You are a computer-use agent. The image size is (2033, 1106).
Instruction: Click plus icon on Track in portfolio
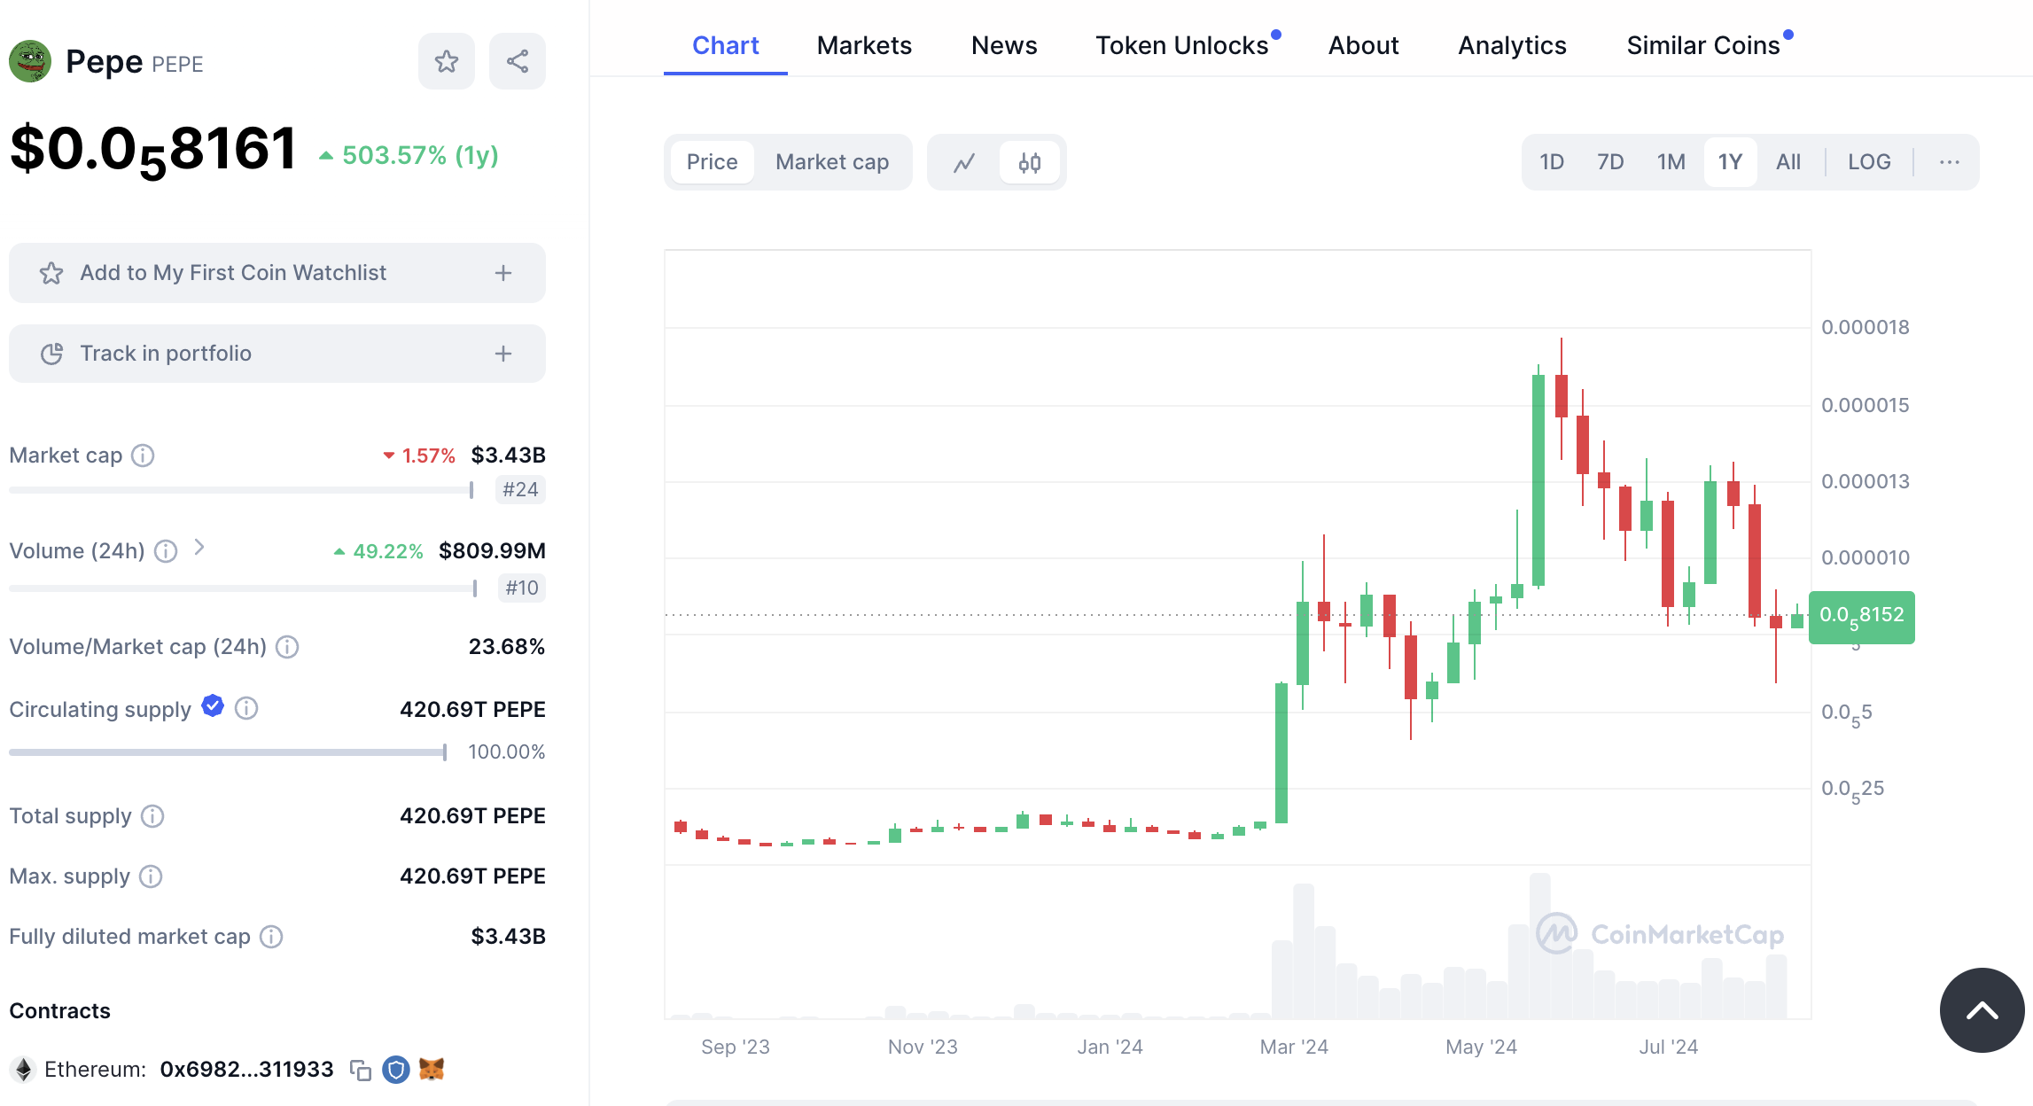503,354
